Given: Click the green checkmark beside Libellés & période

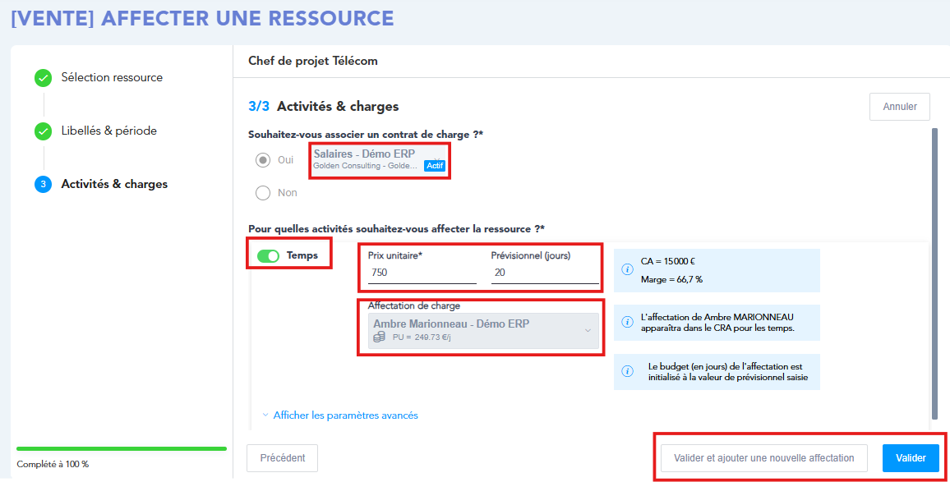Looking at the screenshot, I should pyautogui.click(x=43, y=131).
